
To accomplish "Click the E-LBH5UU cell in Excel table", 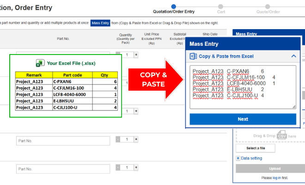I will 73,101.
